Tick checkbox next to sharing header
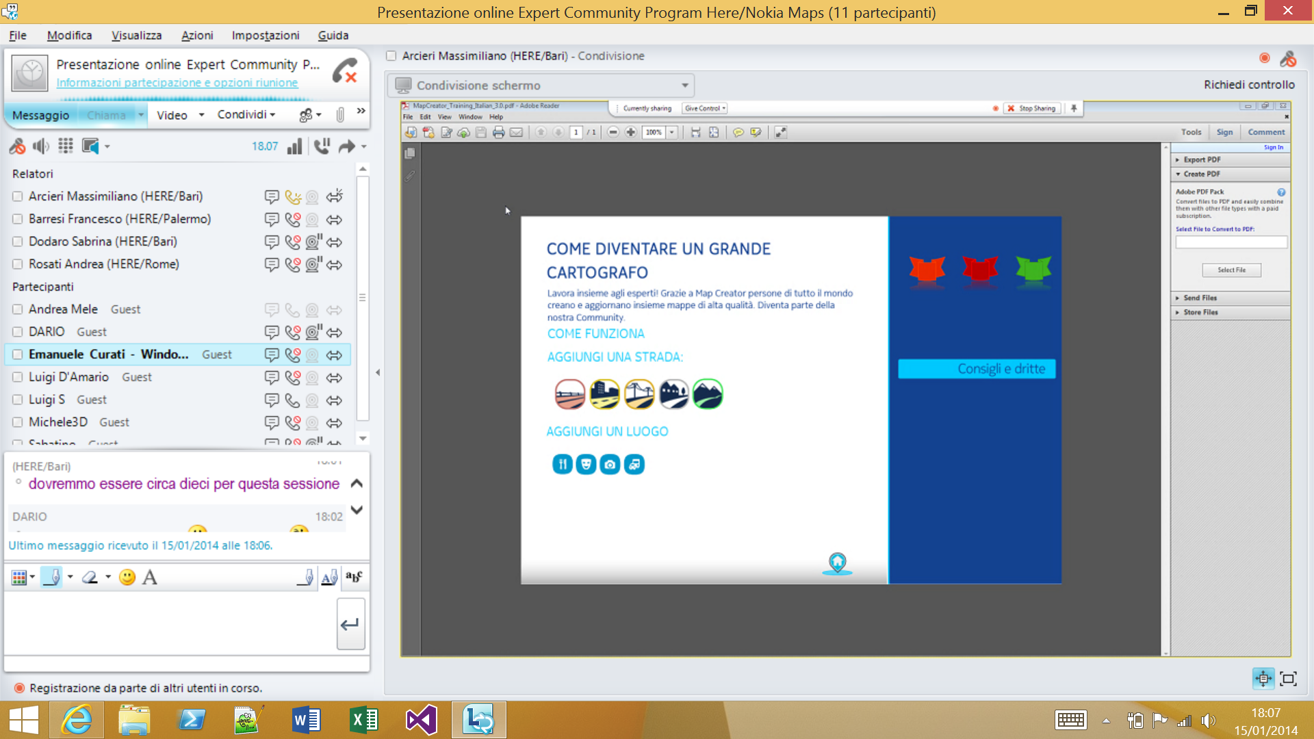 tap(391, 56)
